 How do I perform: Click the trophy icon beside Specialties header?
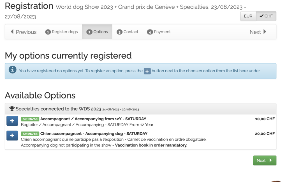click(x=12, y=109)
